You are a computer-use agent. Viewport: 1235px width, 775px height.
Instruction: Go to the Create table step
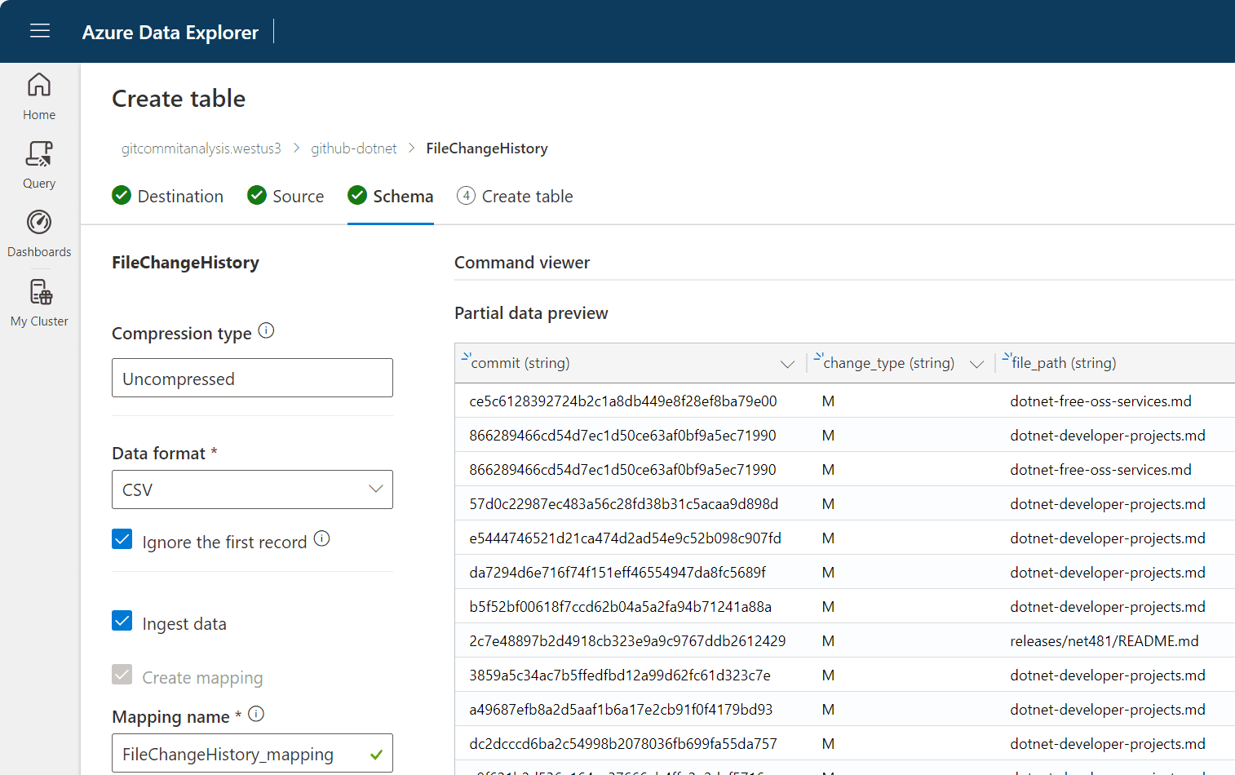[x=515, y=197]
